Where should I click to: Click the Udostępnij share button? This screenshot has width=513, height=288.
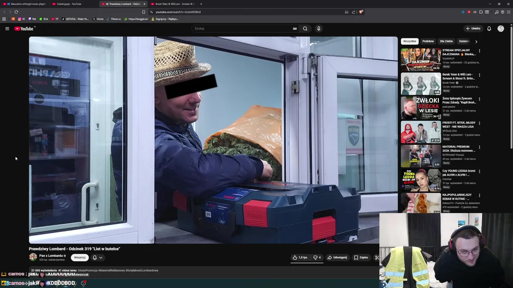coord(337,258)
